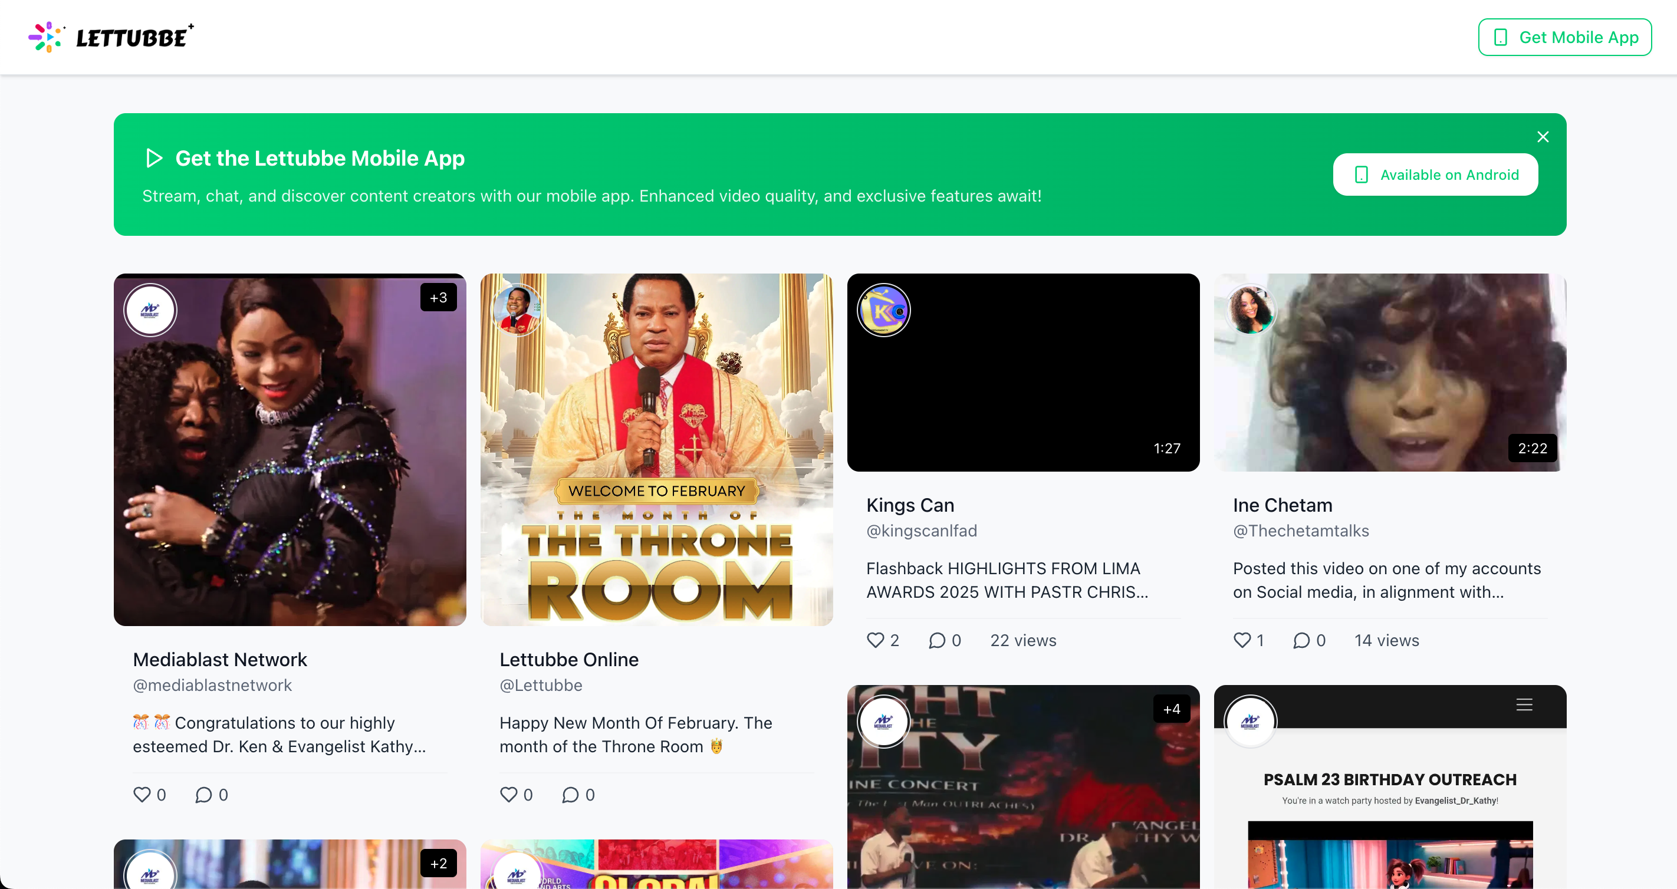Like the Ine Chetam video
The height and width of the screenshot is (889, 1677).
point(1242,640)
